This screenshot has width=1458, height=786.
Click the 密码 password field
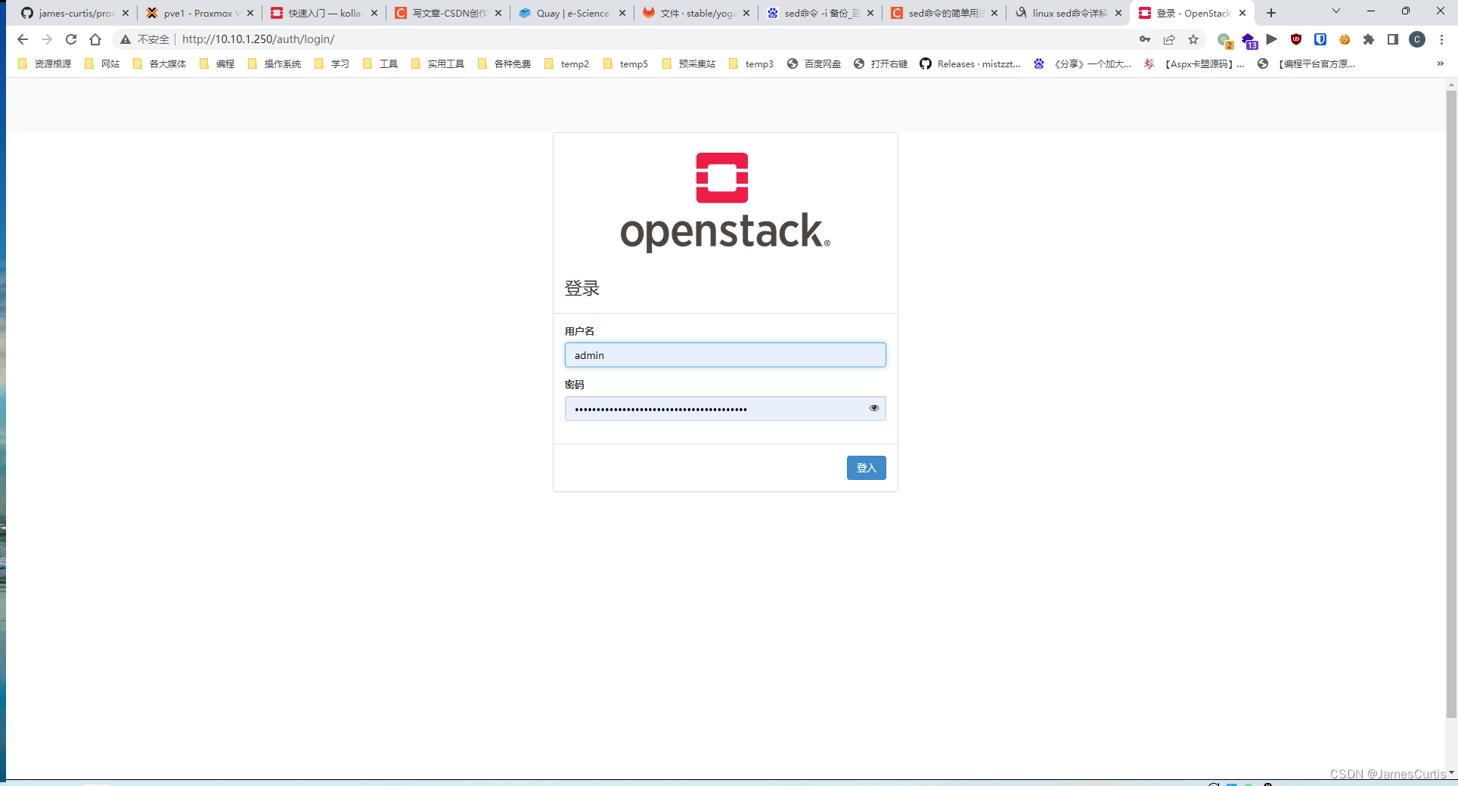tap(725, 409)
